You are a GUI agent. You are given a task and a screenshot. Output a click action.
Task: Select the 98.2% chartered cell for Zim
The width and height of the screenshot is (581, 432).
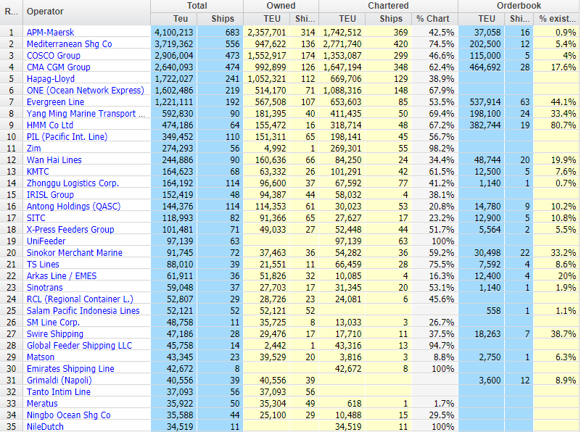(434, 149)
